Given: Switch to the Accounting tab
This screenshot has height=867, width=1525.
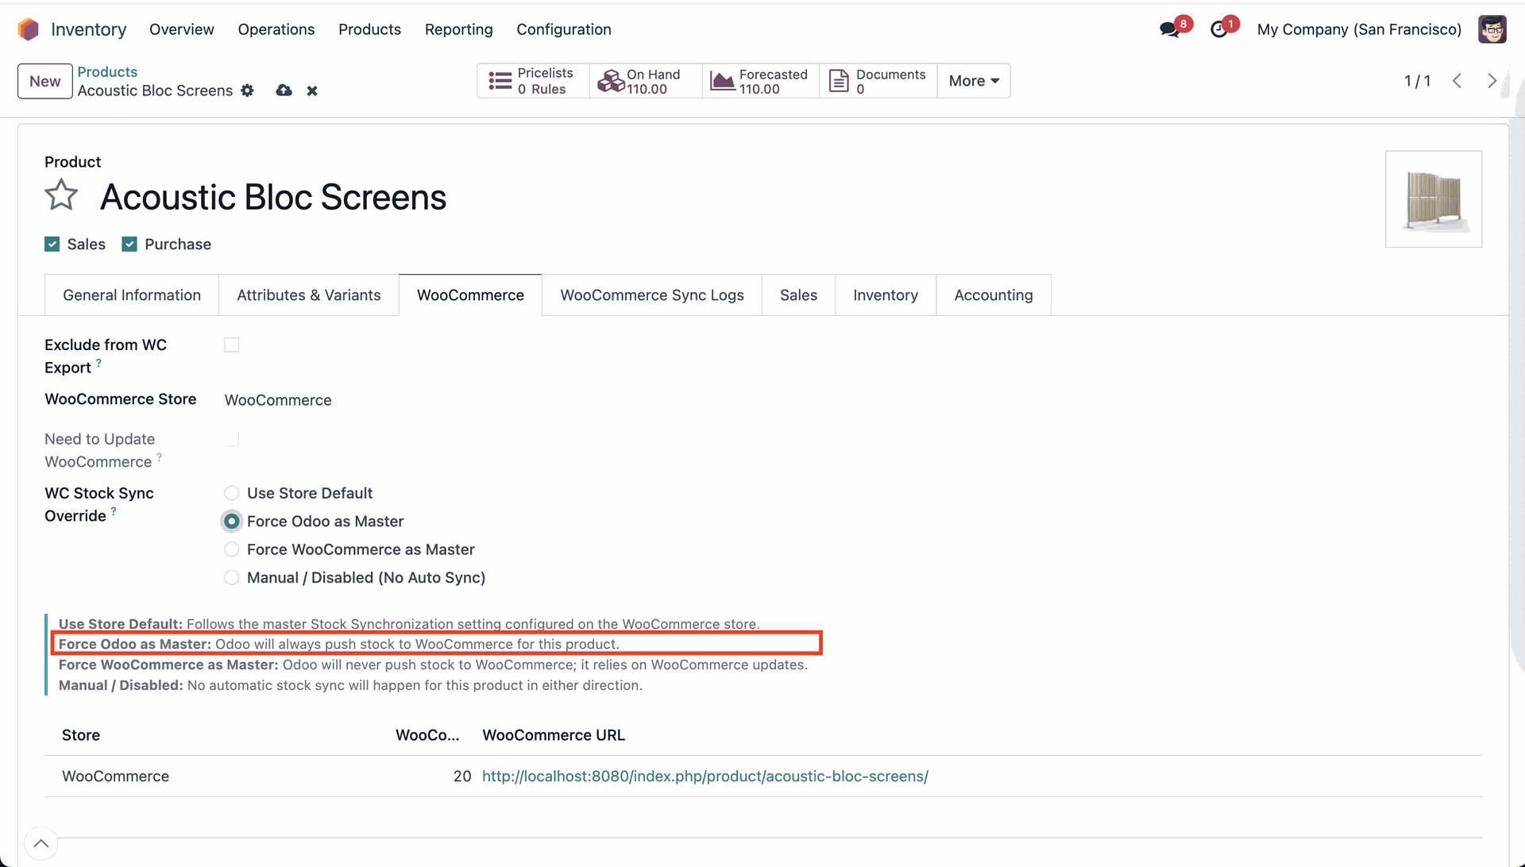Looking at the screenshot, I should click(x=994, y=295).
